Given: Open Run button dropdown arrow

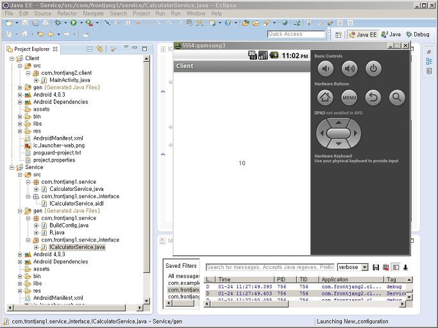Looking at the screenshot, I should pyautogui.click(x=81, y=23).
